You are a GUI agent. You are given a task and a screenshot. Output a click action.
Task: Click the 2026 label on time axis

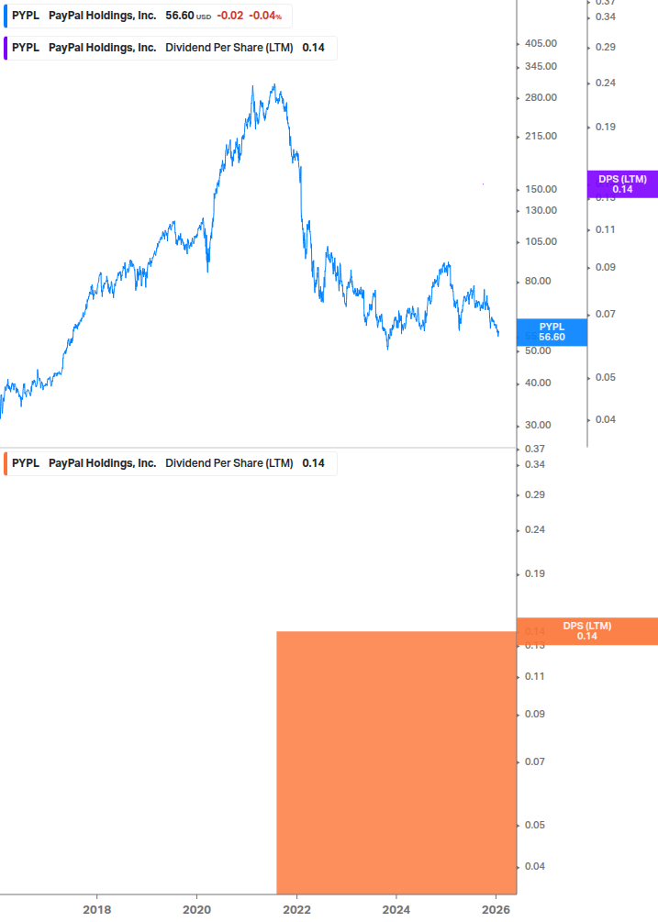pyautogui.click(x=496, y=910)
